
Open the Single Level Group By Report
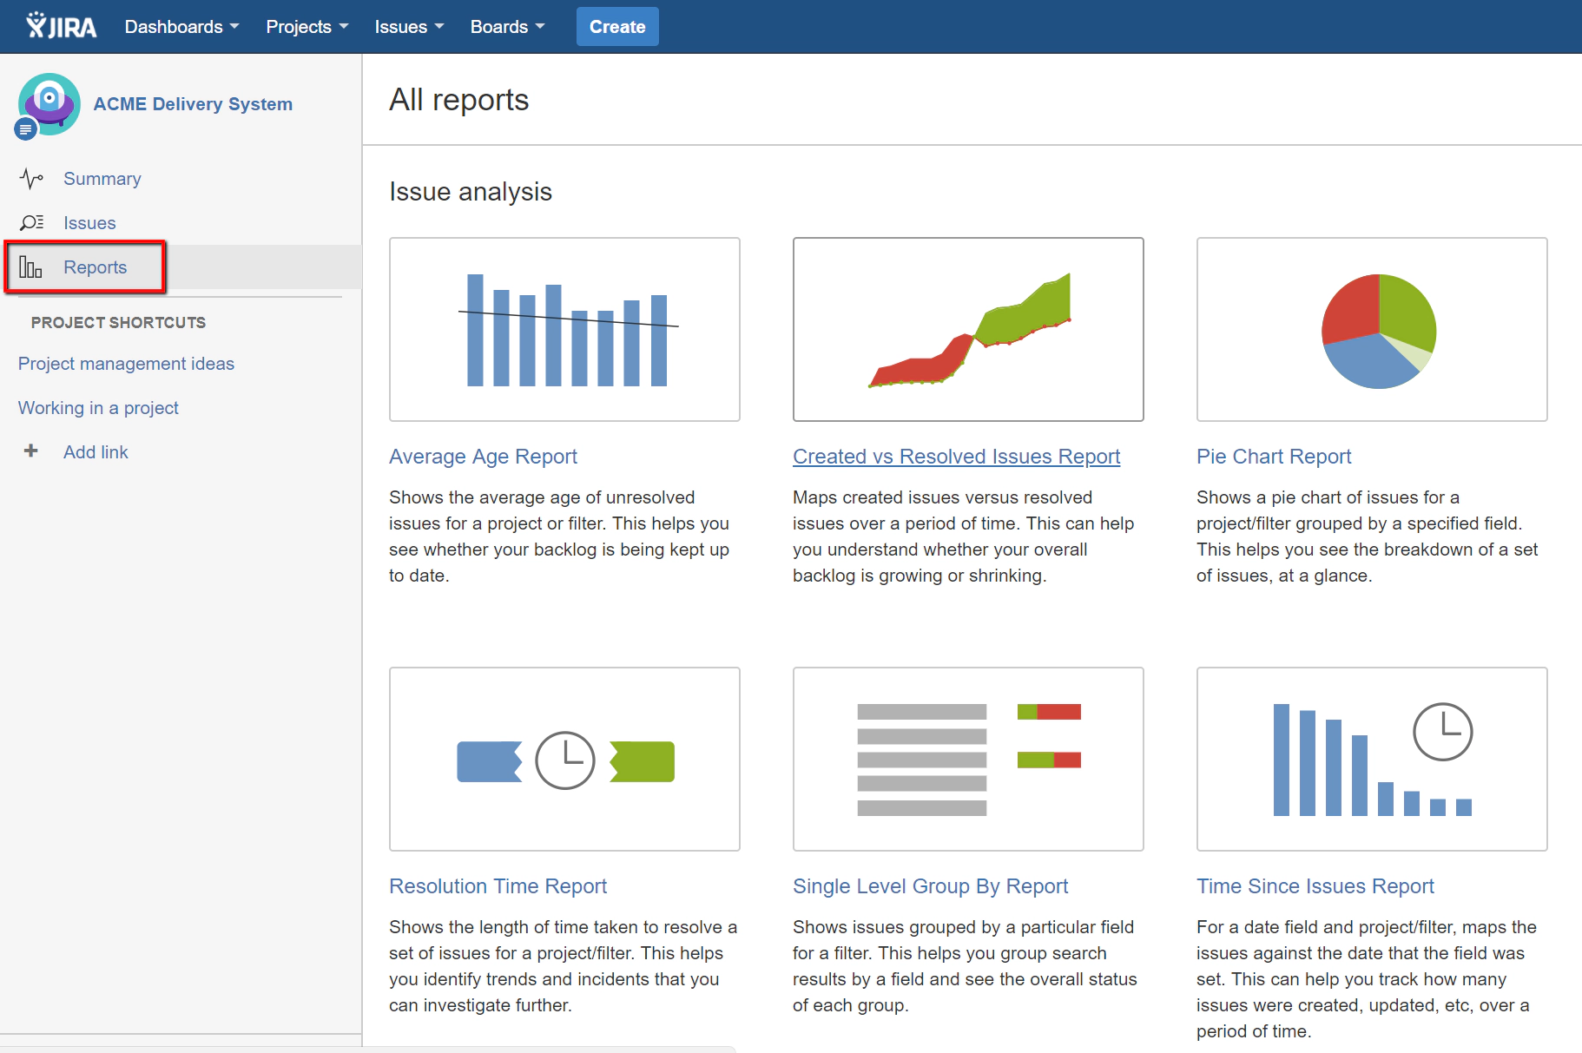[x=930, y=886]
